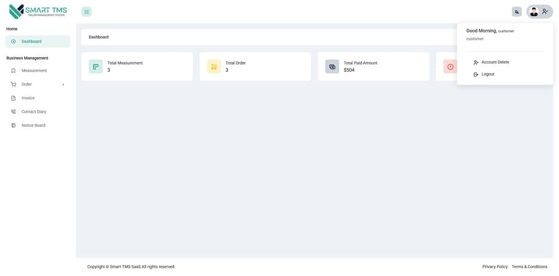The image size is (559, 276).
Task: Toggle the hamburger sidebar menu button
Action: point(86,12)
